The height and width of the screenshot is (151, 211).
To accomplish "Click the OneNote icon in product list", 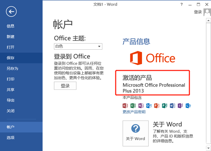I will click(141, 106).
